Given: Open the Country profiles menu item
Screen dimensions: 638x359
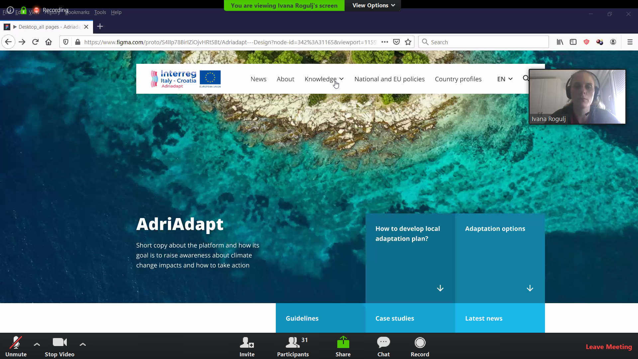Looking at the screenshot, I should pos(458,79).
